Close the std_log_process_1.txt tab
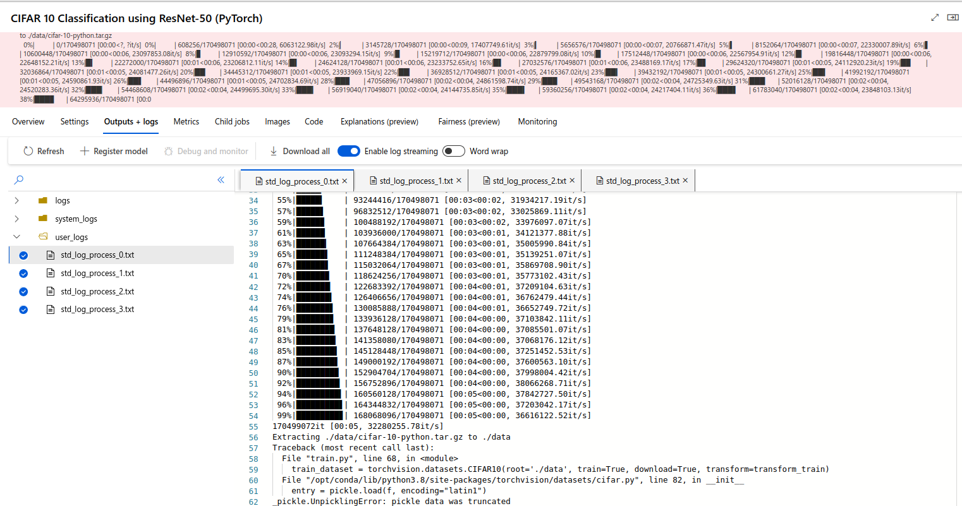962x506 pixels. 459,181
